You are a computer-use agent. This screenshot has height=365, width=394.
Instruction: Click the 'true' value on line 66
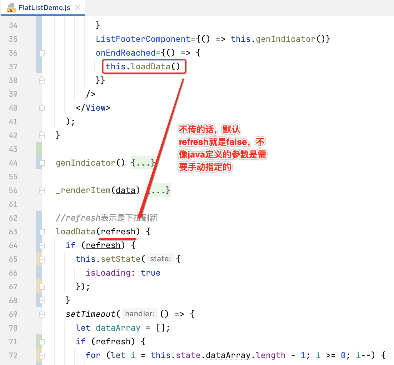tap(151, 273)
